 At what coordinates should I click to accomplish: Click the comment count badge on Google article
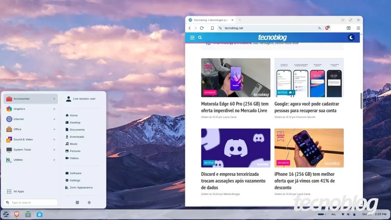[x=292, y=92]
